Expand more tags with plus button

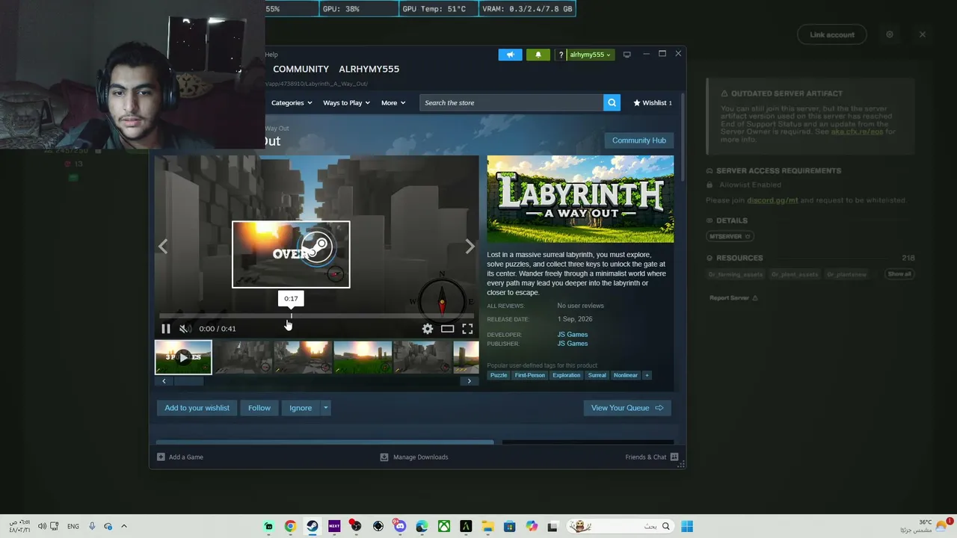647,375
